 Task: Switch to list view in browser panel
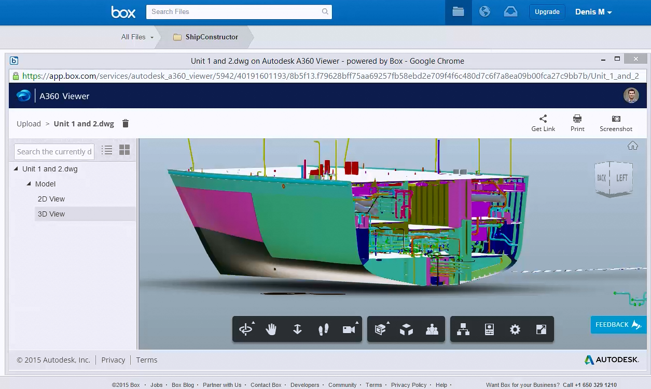point(107,150)
